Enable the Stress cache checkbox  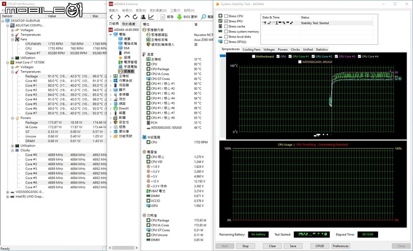tap(226, 26)
